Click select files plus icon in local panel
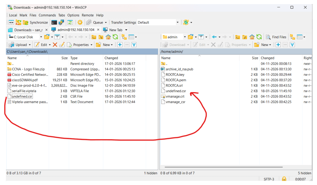The height and width of the screenshot is (185, 317). 120,45
